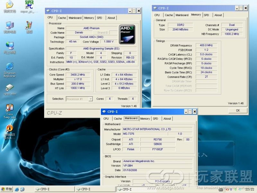Click the Revision value 'RB-C0'
This screenshot has width=257, height=193.
click(x=130, y=58)
